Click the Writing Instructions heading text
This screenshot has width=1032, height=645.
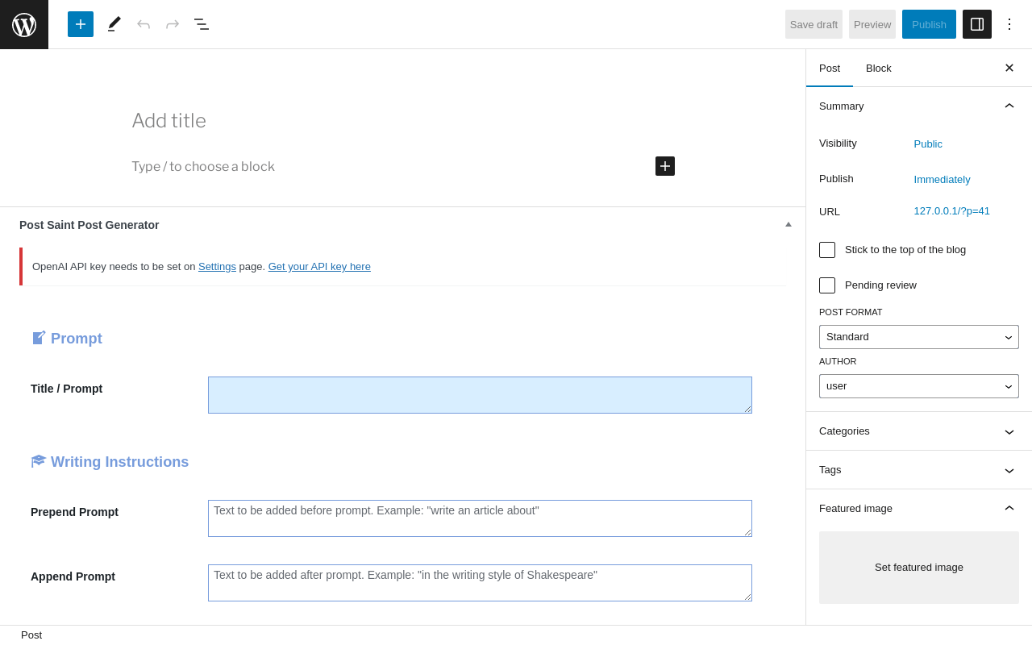tap(119, 462)
